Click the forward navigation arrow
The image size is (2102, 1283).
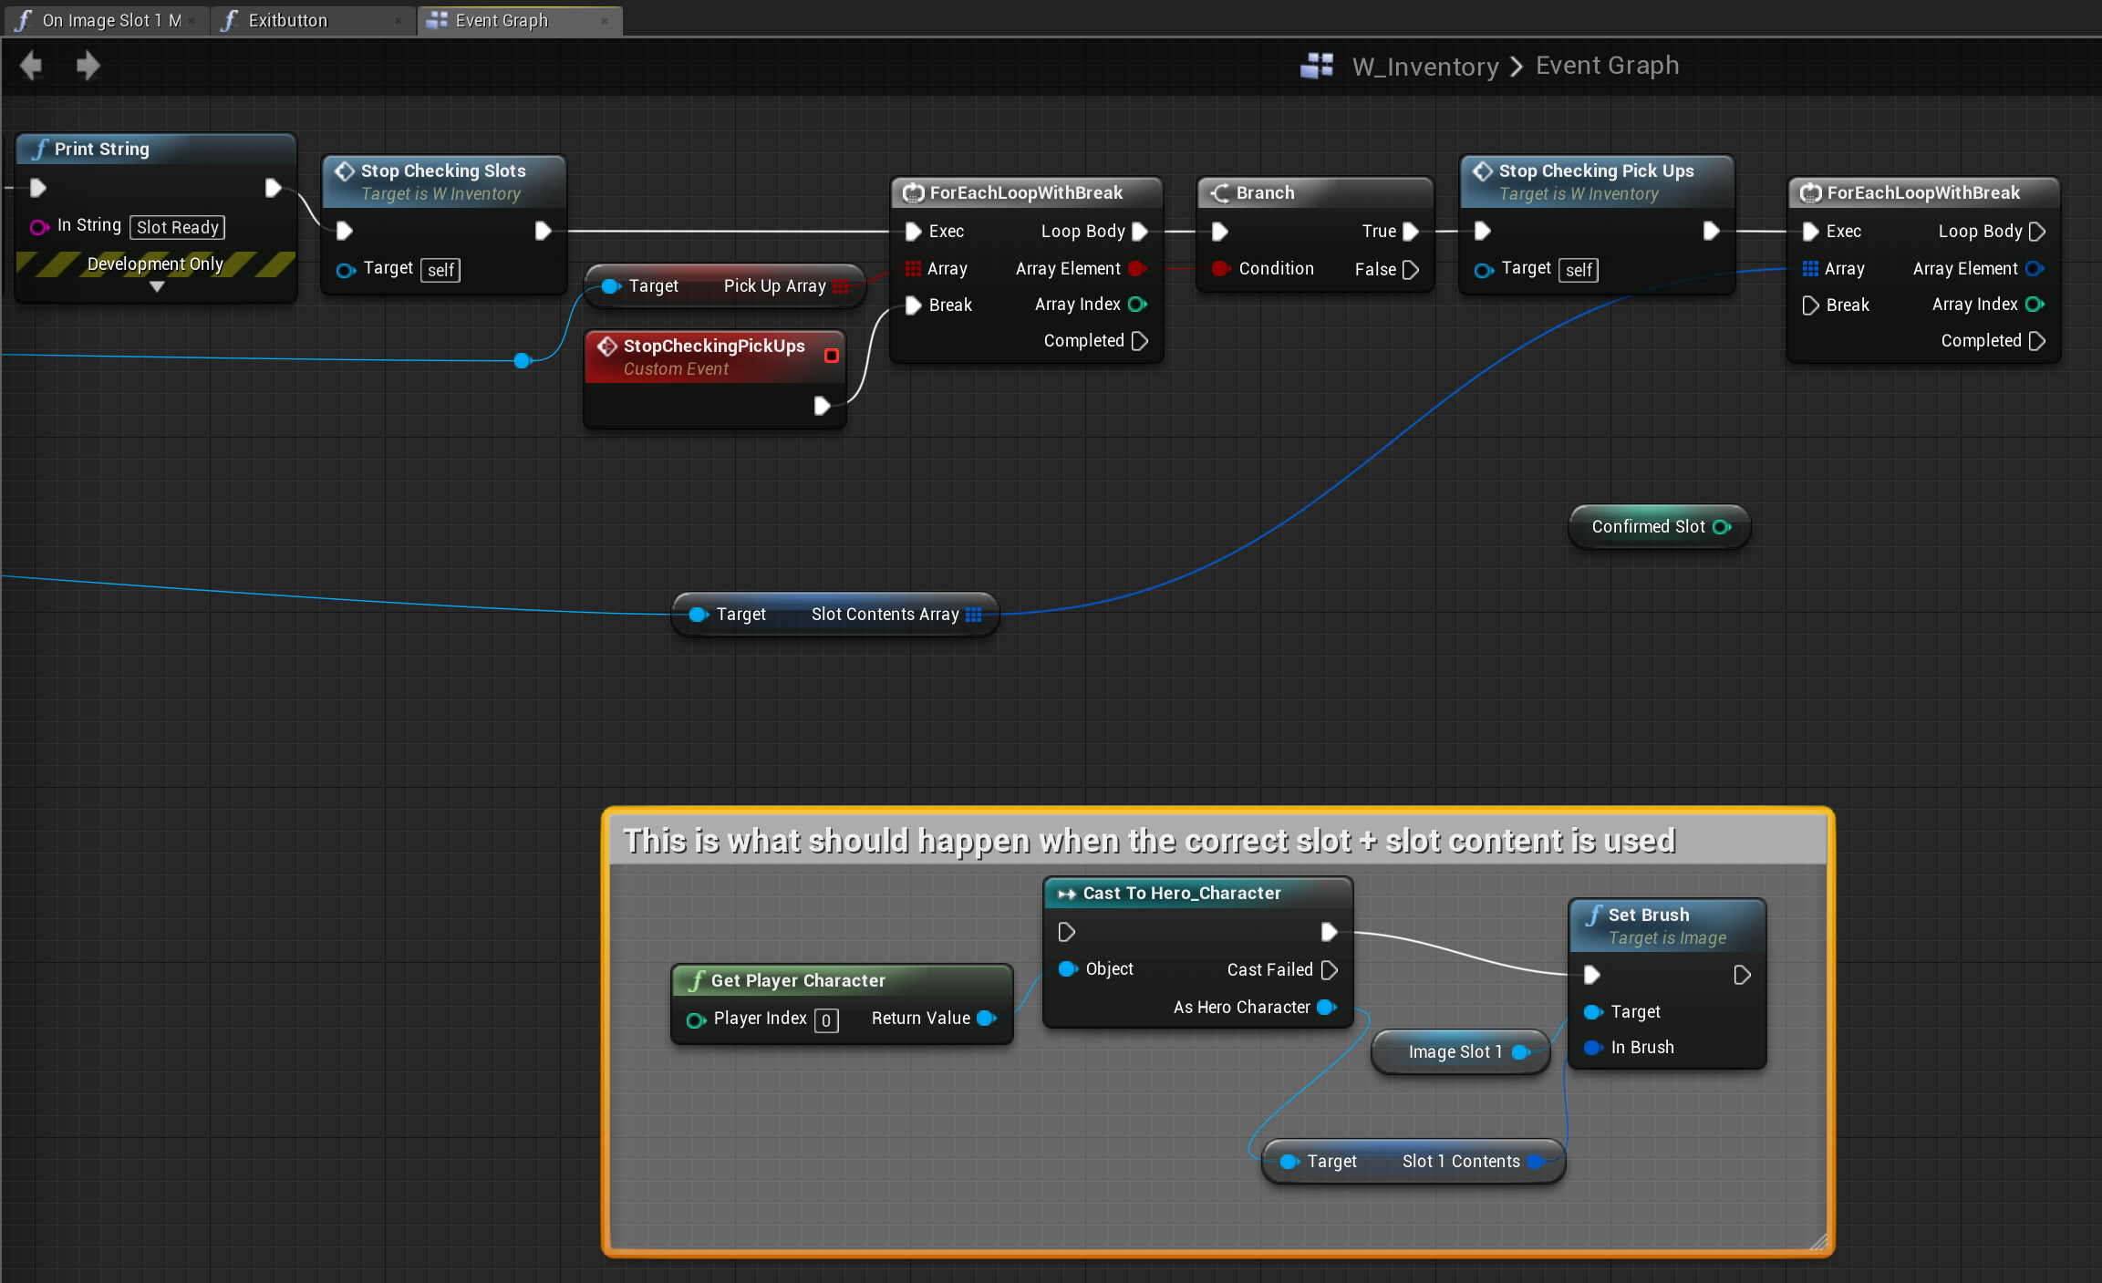click(88, 66)
